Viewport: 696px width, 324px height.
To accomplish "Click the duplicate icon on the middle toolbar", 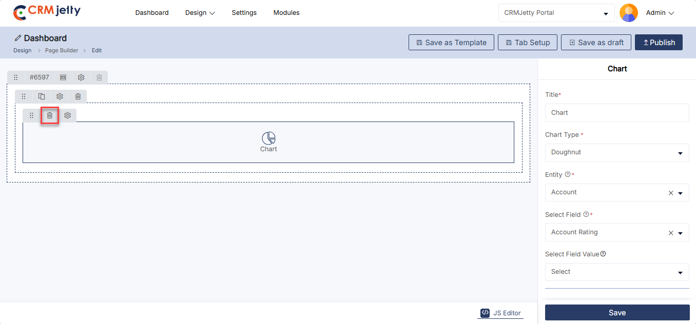I will coord(42,96).
